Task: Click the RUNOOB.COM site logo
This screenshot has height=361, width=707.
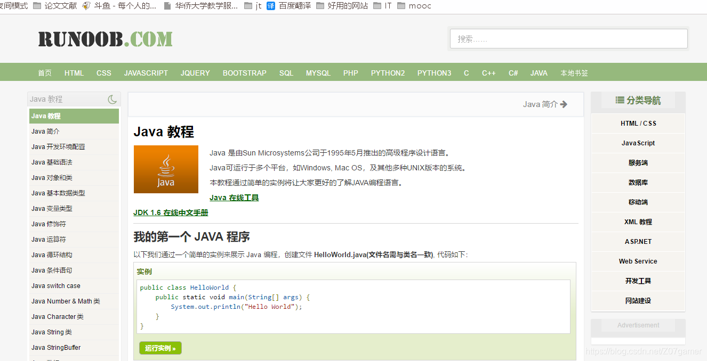Action: 105,39
